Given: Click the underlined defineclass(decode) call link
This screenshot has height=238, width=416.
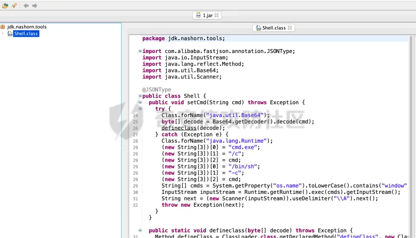Looking at the screenshot, I should [179, 128].
